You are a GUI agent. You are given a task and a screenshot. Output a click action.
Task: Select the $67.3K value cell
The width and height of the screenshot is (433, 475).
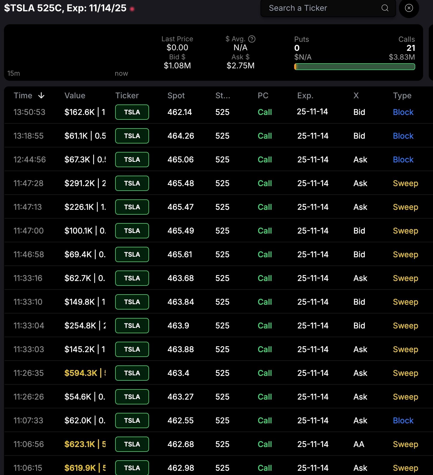pyautogui.click(x=85, y=160)
